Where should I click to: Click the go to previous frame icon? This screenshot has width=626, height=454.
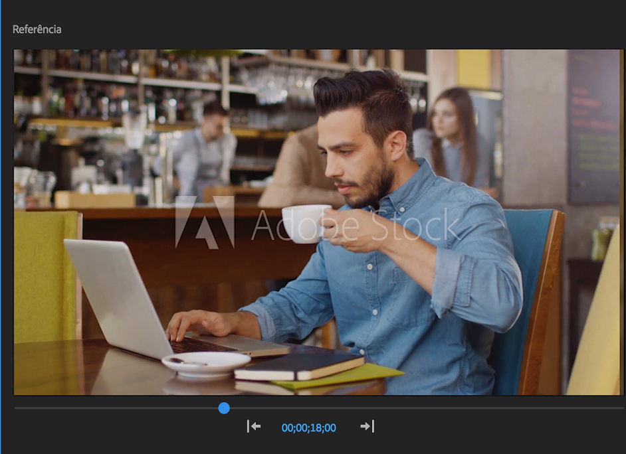pos(254,427)
